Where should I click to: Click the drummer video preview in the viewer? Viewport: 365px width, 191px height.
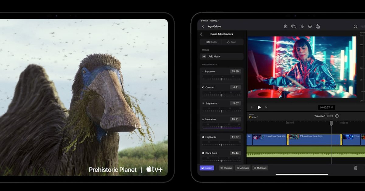pyautogui.click(x=302, y=67)
